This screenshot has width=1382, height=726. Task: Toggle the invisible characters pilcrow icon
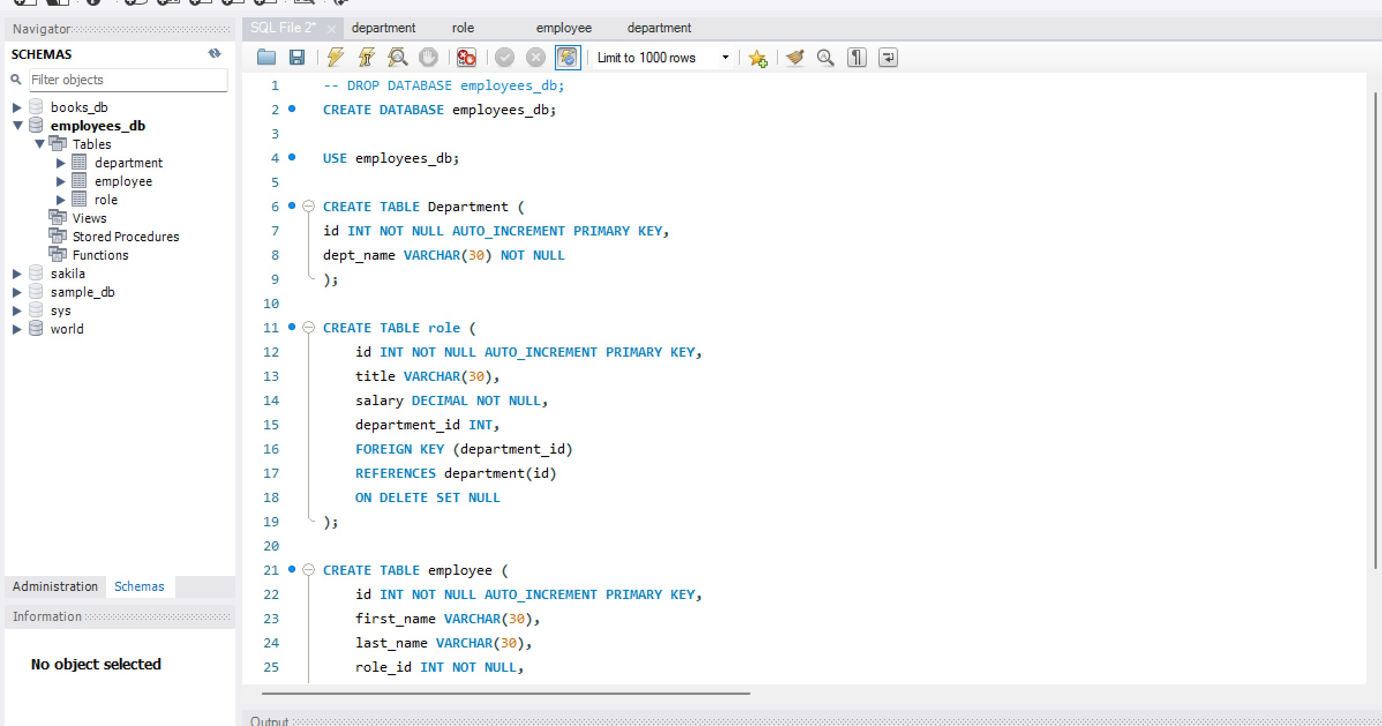coord(857,57)
